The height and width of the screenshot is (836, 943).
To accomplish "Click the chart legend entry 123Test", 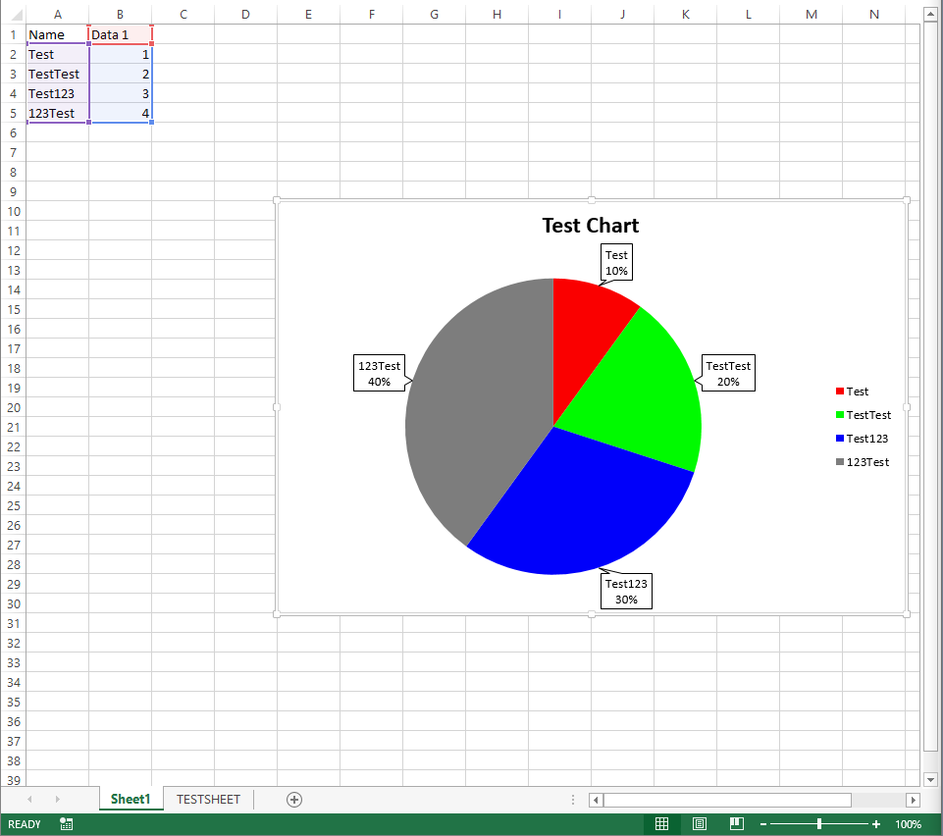I will point(864,462).
